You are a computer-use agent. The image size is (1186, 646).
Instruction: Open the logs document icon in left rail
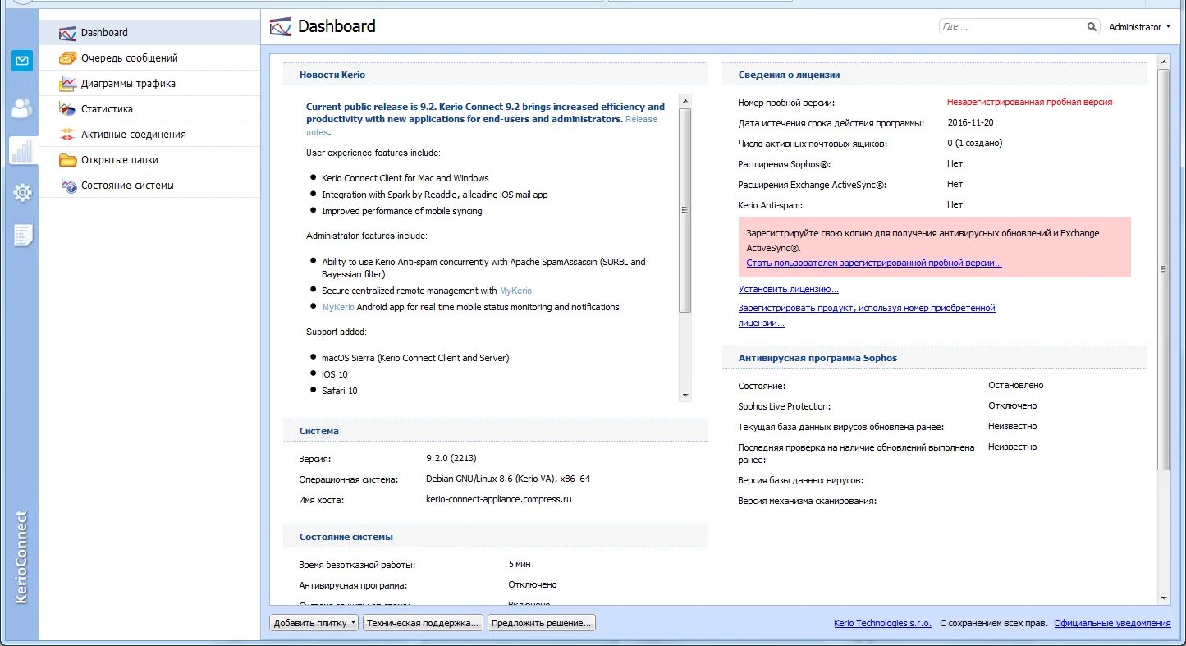coord(22,236)
